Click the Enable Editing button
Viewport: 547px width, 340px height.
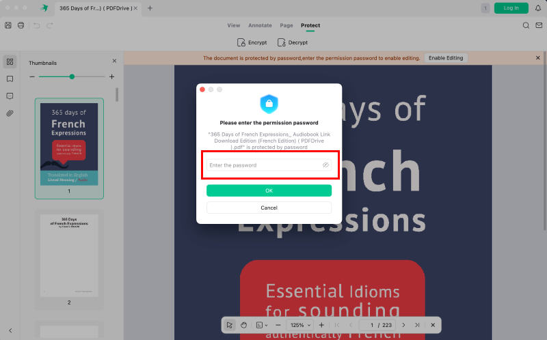(446, 58)
